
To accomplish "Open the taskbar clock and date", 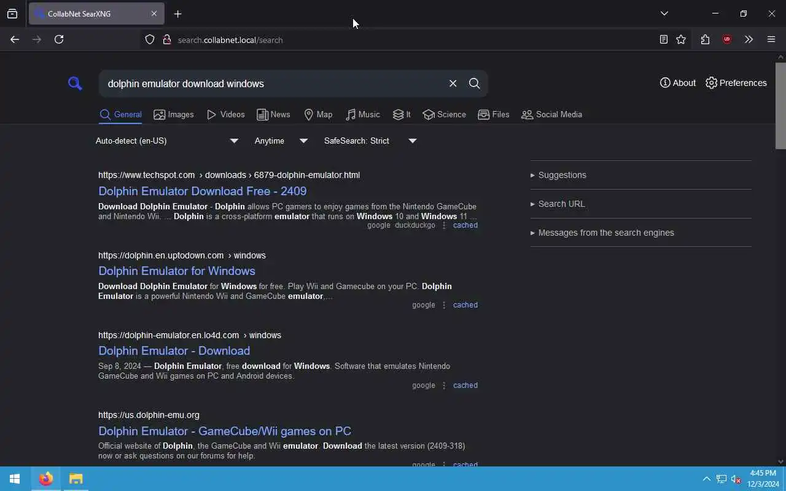I will 763,479.
